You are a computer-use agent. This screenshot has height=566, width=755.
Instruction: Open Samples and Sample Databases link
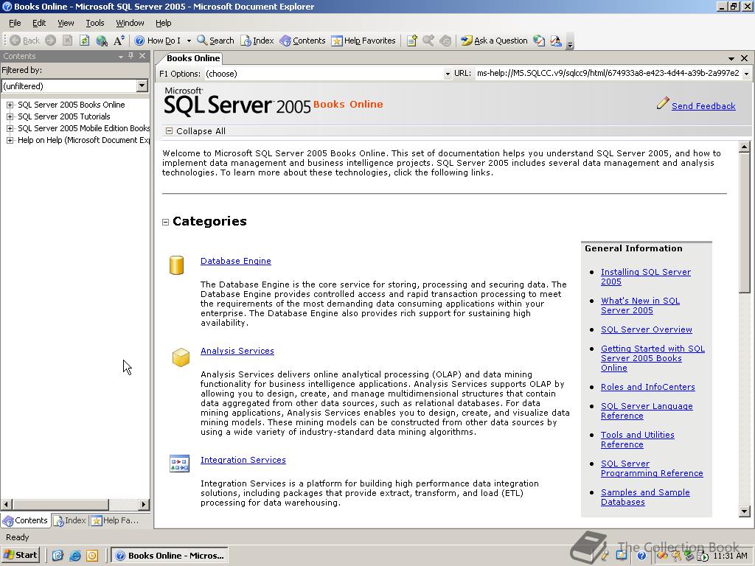pos(644,497)
